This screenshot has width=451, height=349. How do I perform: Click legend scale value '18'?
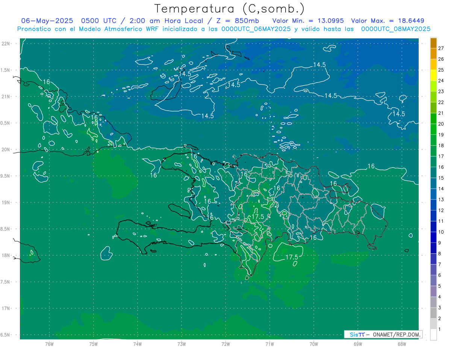click(x=441, y=145)
